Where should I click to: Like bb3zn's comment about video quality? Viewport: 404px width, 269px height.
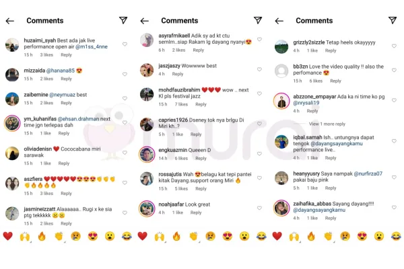coord(394,70)
